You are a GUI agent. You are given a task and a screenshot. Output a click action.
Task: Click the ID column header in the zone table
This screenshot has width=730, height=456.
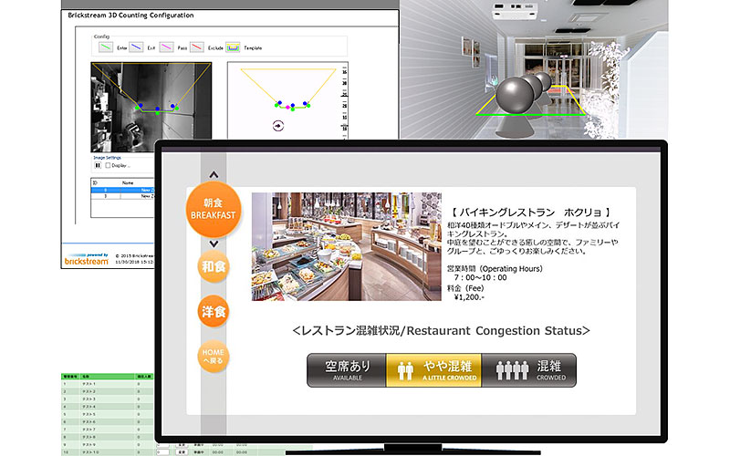coord(96,183)
